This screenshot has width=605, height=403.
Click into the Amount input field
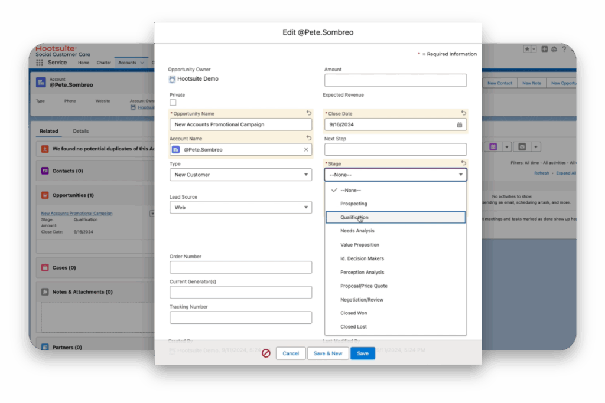395,80
